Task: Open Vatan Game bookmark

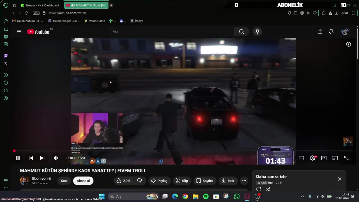Action: [x=95, y=21]
